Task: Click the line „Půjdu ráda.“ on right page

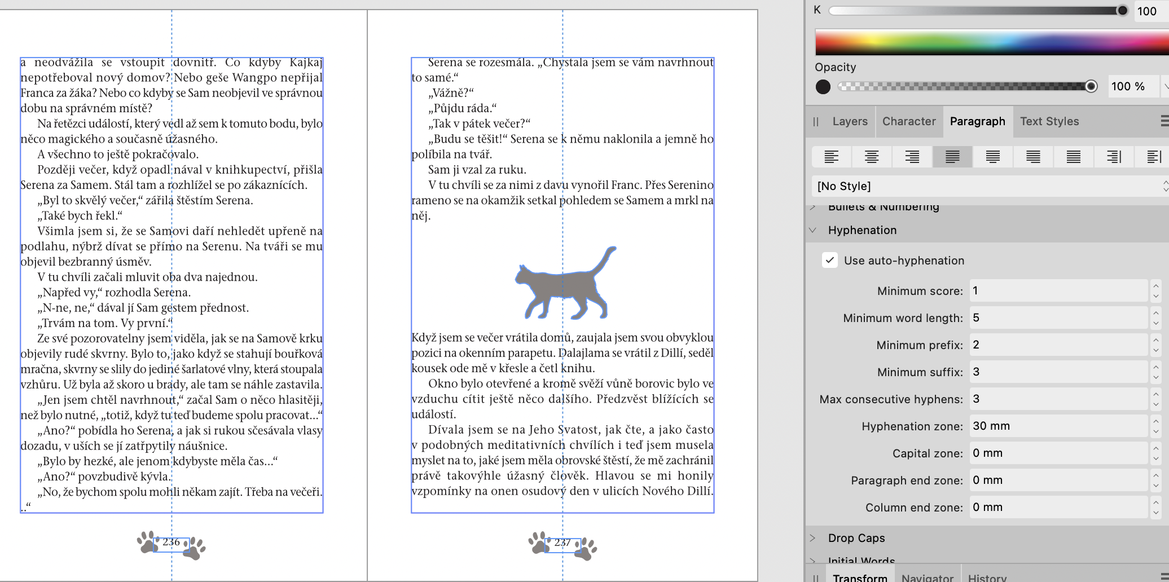Action: [462, 108]
